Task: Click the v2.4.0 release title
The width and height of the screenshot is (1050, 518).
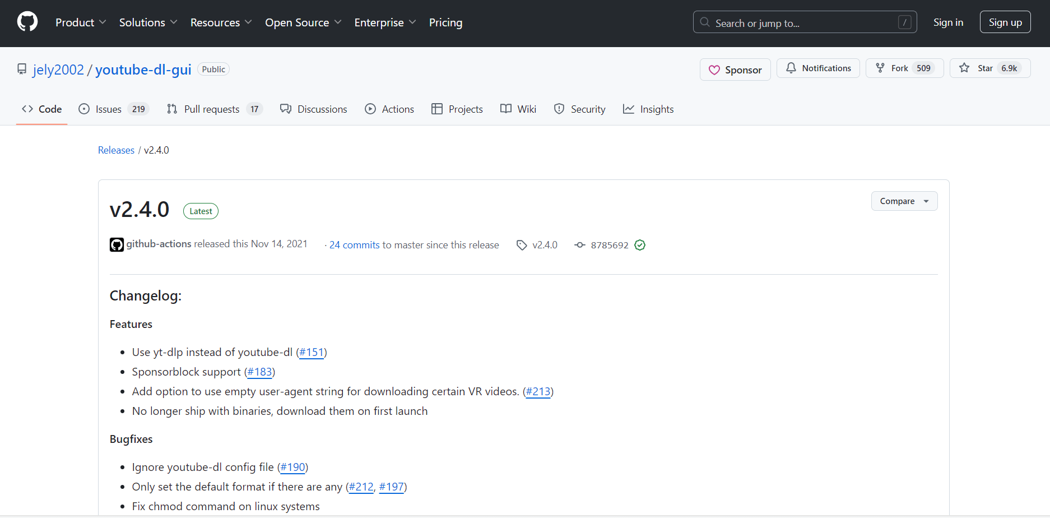Action: (140, 209)
